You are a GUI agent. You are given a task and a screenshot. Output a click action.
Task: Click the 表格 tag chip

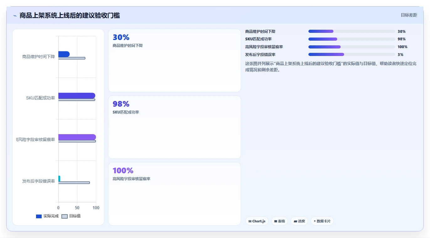[x=280, y=221]
